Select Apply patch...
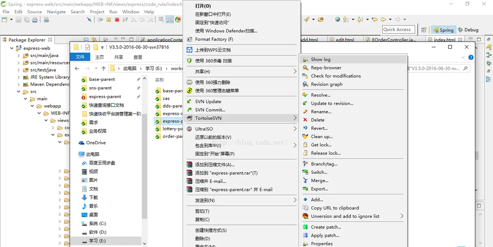Screen dimensions: 493x247 pyautogui.click(x=353, y=235)
